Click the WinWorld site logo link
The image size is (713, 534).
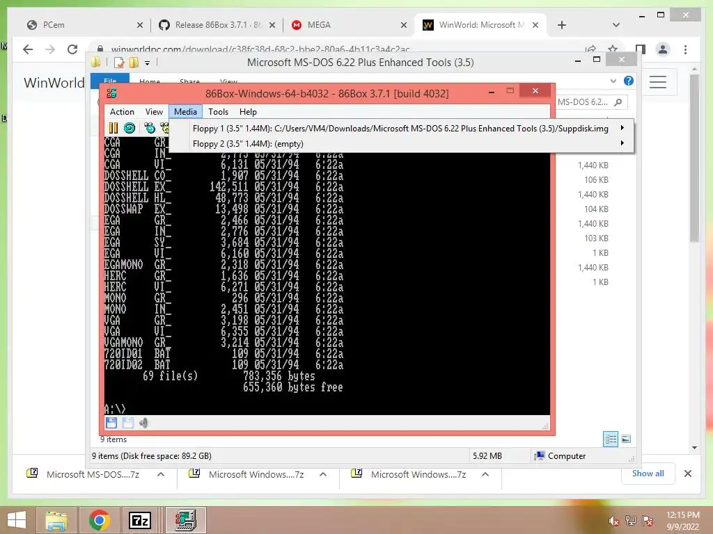click(54, 83)
